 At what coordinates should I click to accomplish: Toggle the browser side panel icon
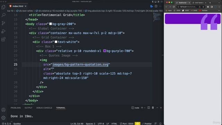click(x=212, y=7)
